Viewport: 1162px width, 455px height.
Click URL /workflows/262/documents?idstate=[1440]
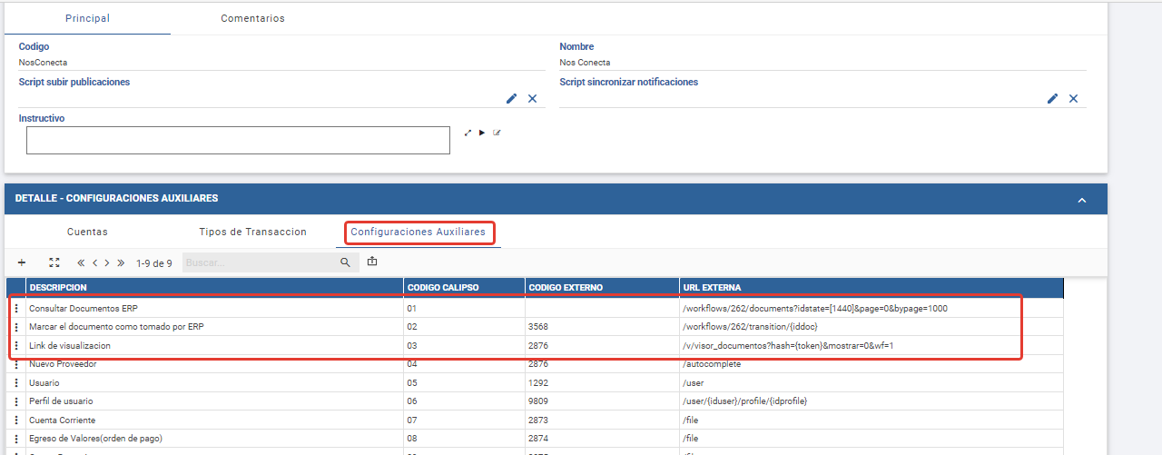pyautogui.click(x=814, y=309)
